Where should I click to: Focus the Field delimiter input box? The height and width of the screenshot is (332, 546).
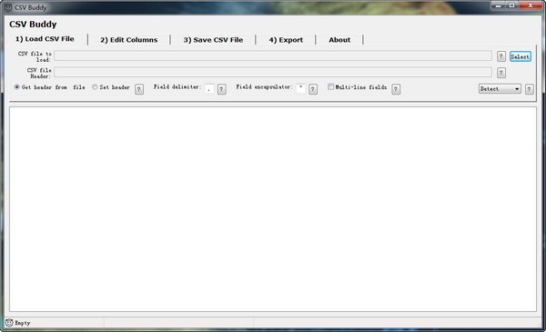(x=209, y=89)
